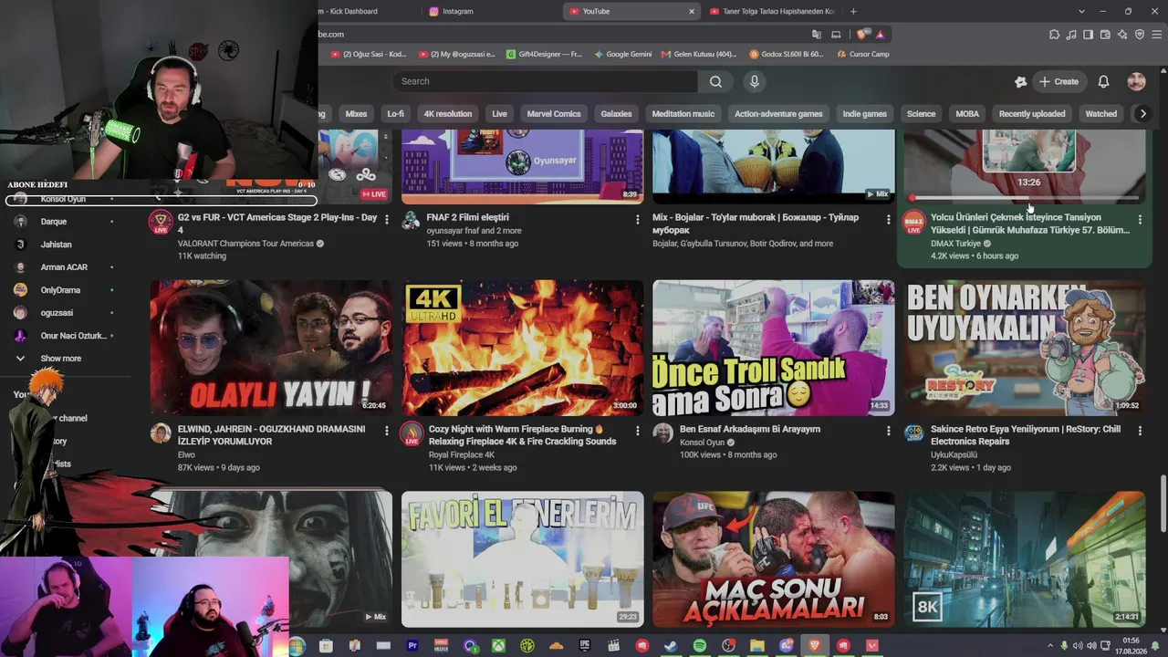Select the 4K resolution filter chip
1168x657 pixels.
pyautogui.click(x=448, y=114)
